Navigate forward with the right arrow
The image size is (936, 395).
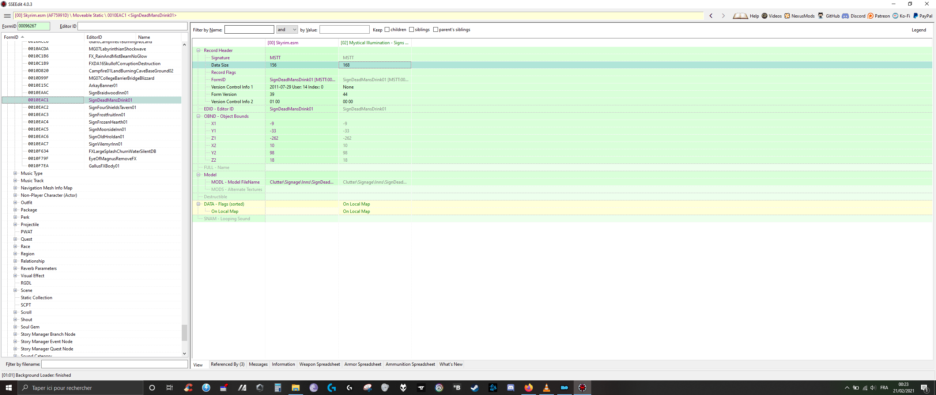tap(723, 16)
